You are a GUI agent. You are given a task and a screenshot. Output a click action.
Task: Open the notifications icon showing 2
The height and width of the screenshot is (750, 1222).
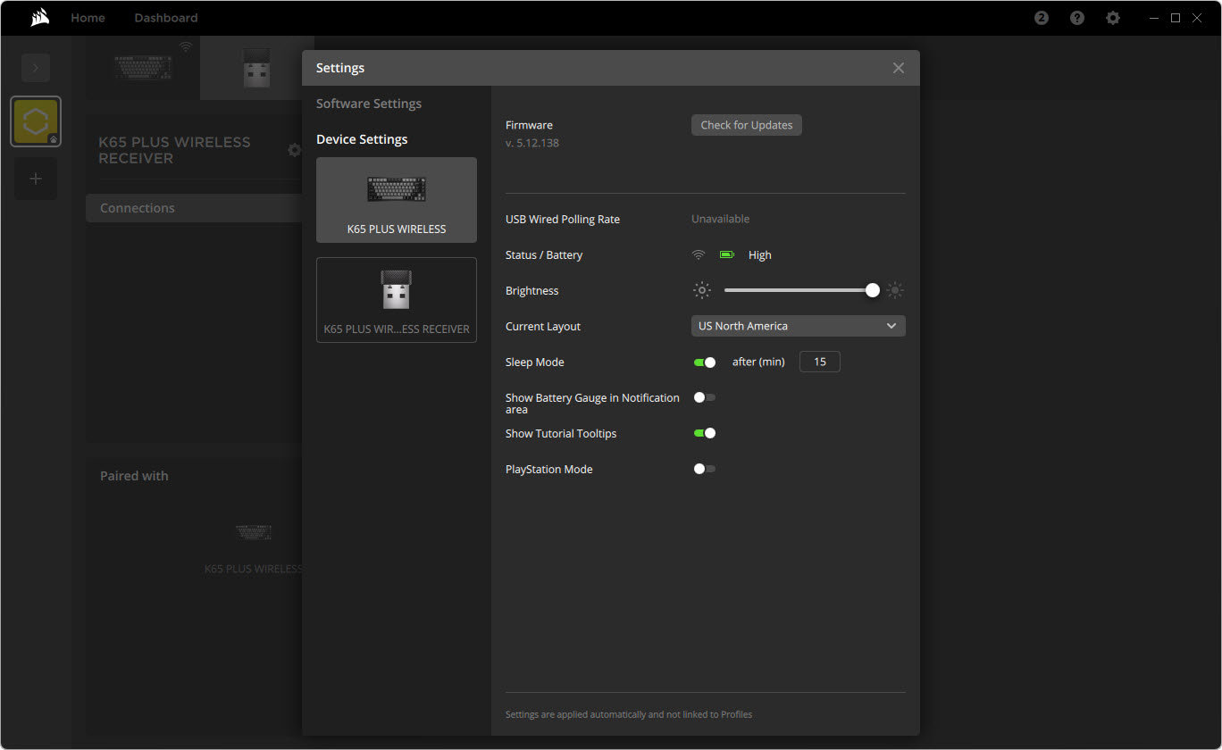(1042, 18)
